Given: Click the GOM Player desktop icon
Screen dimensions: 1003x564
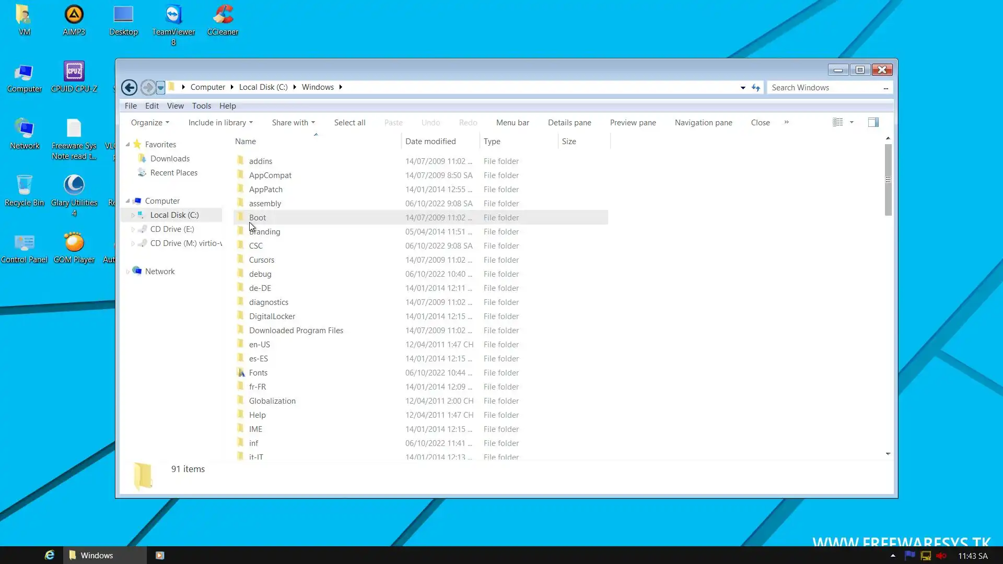Looking at the screenshot, I should (x=74, y=243).
